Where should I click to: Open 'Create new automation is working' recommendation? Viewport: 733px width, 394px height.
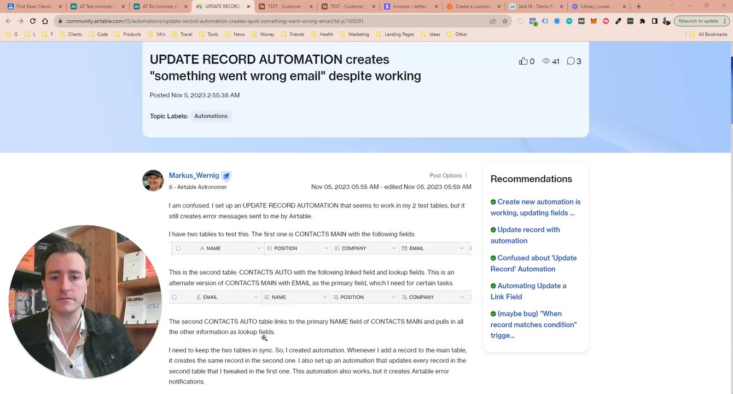pyautogui.click(x=536, y=207)
